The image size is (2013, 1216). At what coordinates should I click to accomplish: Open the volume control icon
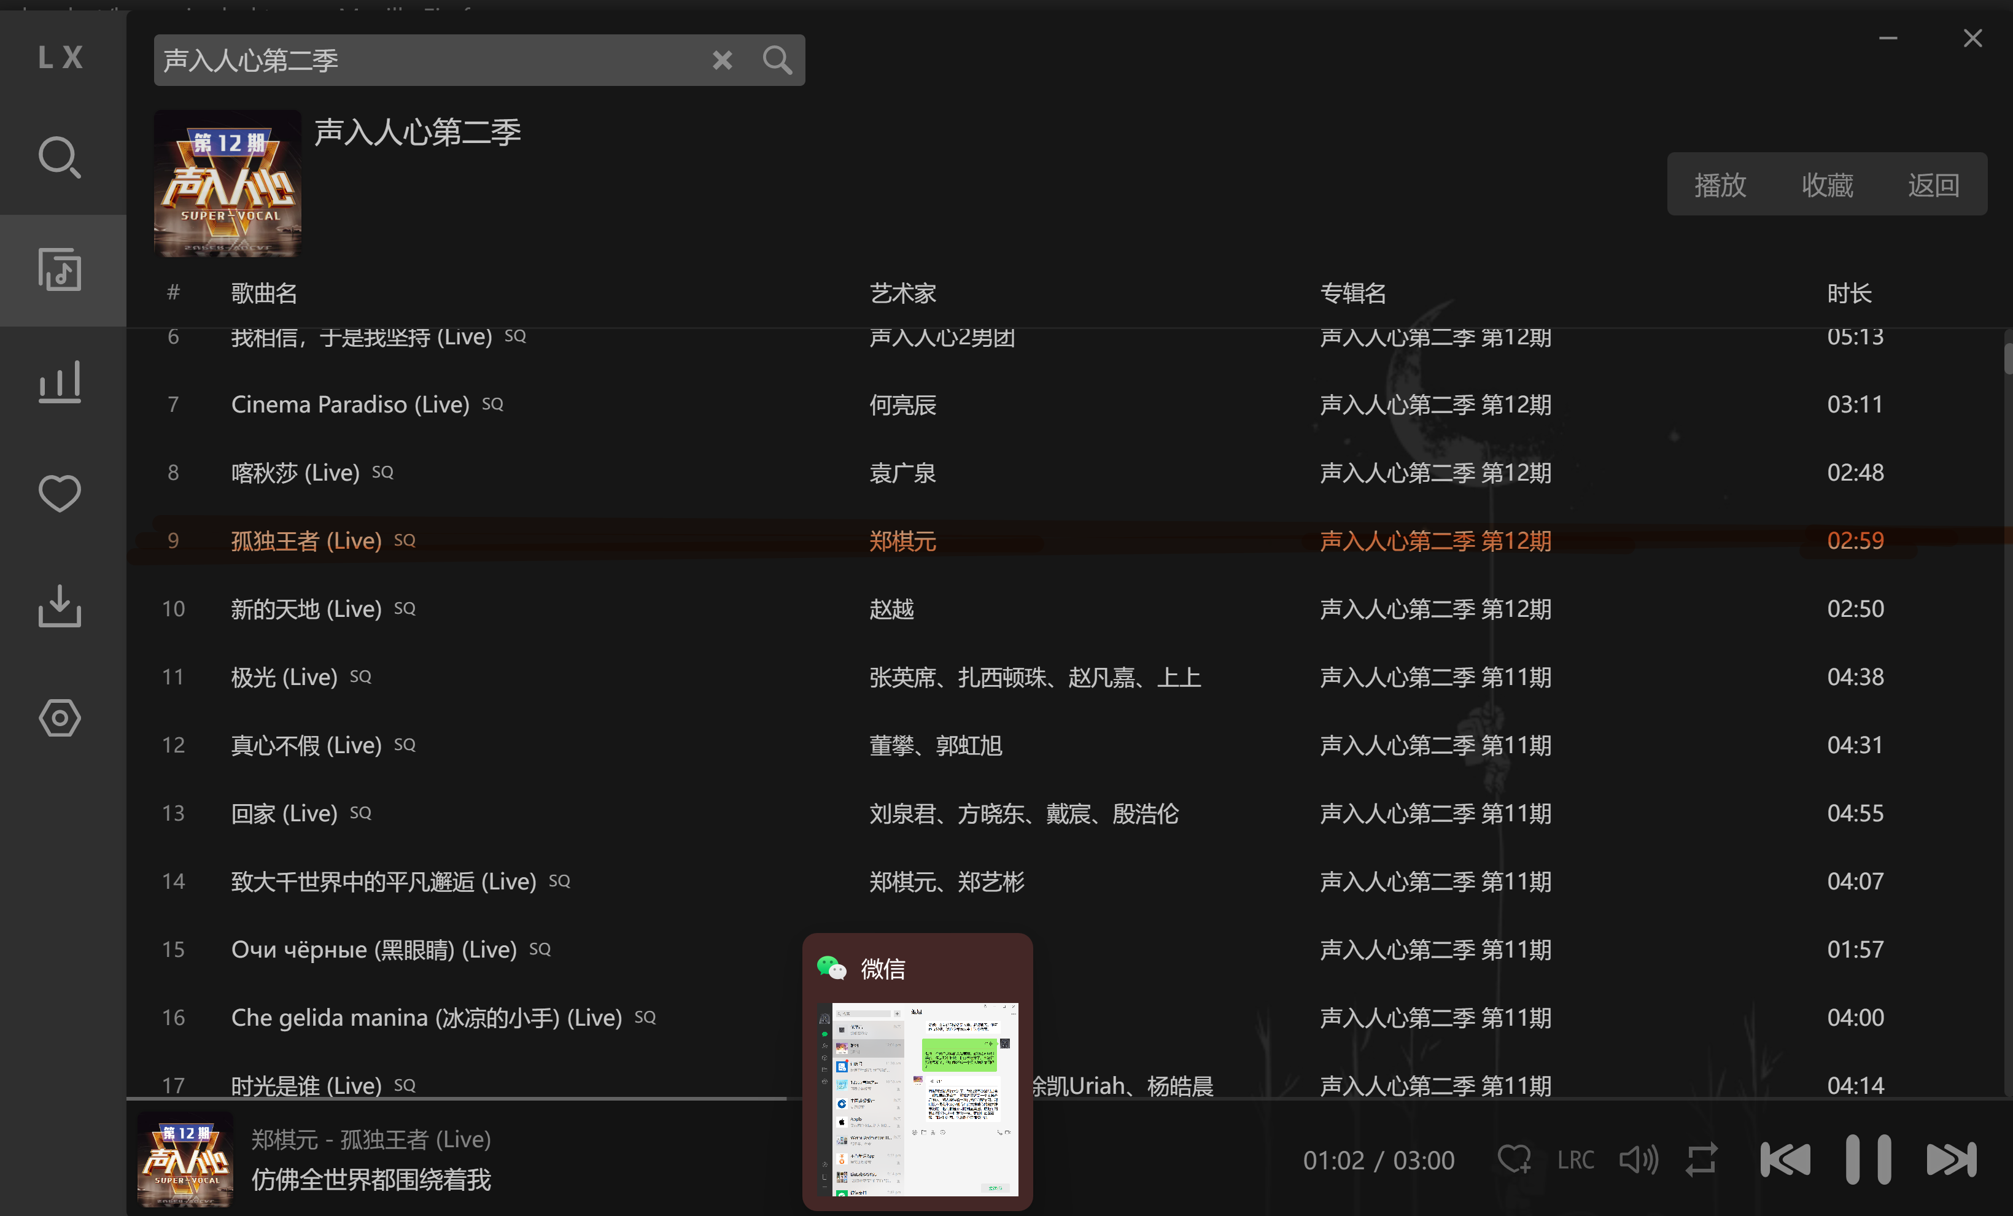click(1638, 1159)
